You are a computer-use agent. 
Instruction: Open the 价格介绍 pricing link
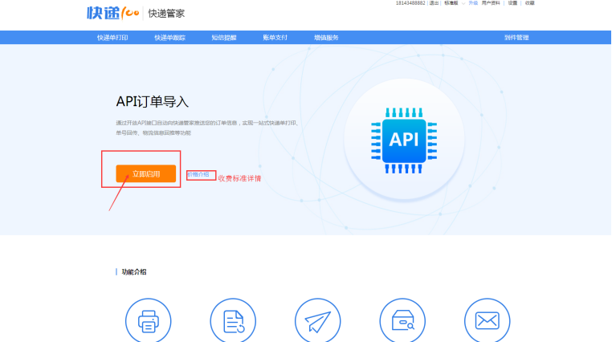pyautogui.click(x=198, y=174)
